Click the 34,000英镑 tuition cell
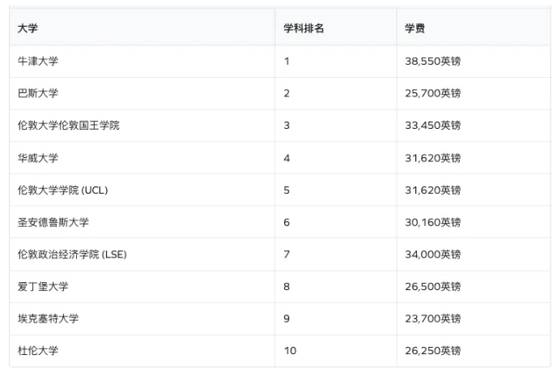 [433, 254]
